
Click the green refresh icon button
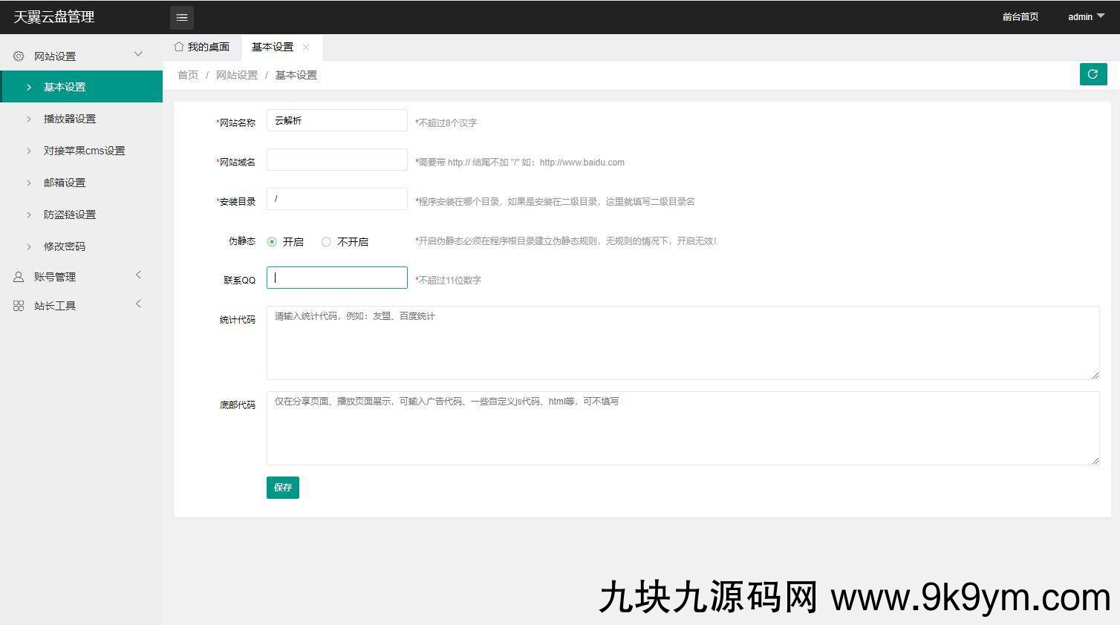(1093, 74)
